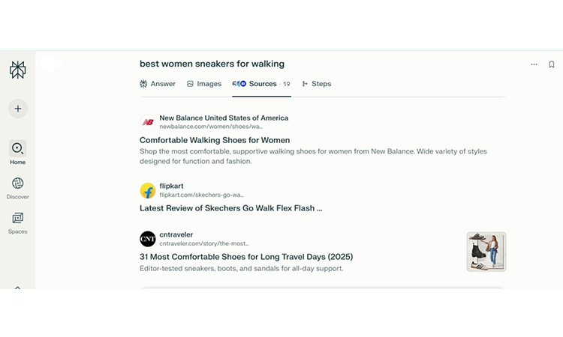Viewport: 563px width, 337px height.
Task: Click the Perplexity logo icon
Action: 17,70
